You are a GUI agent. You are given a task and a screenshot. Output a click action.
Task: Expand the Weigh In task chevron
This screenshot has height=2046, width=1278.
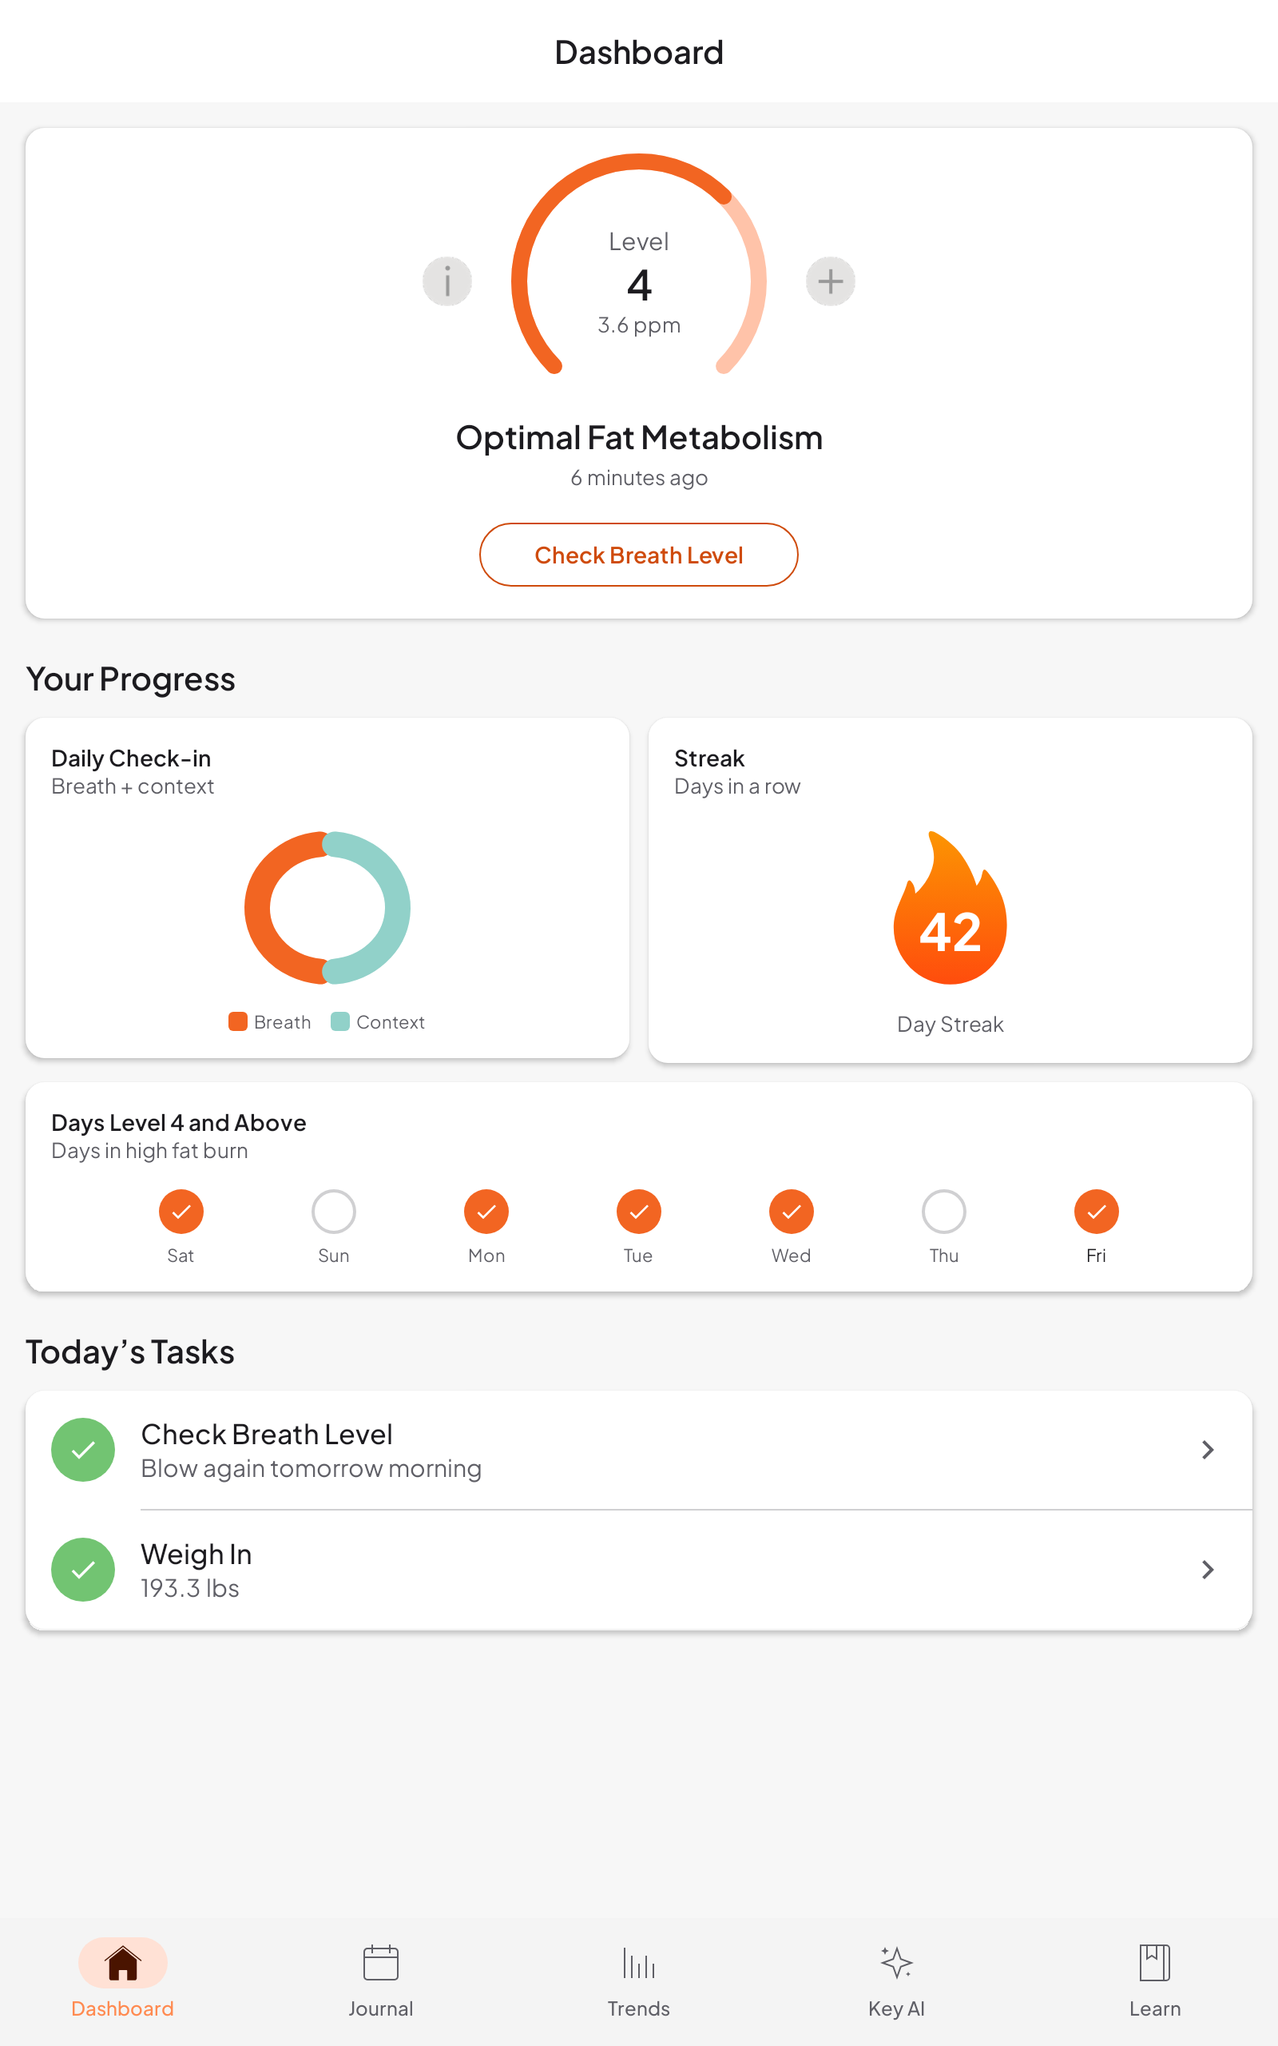[1208, 1570]
